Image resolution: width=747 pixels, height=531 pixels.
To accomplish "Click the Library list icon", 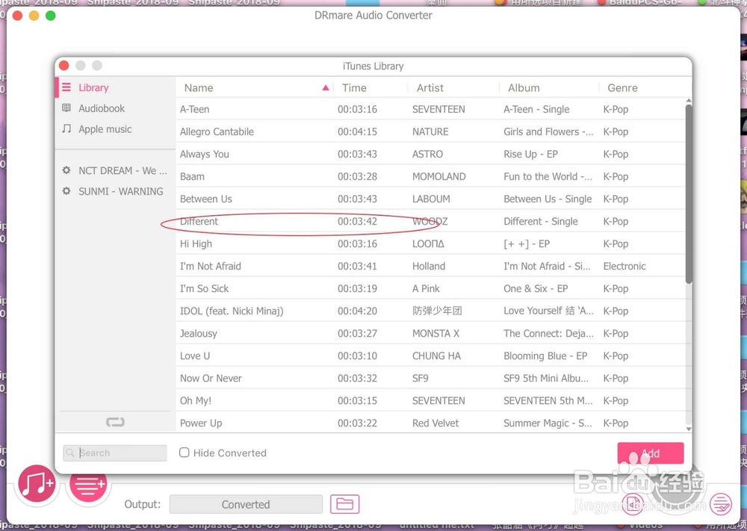I will point(66,87).
